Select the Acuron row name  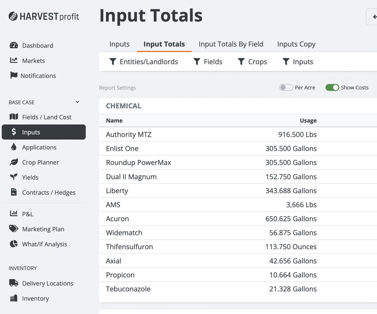[x=117, y=219]
